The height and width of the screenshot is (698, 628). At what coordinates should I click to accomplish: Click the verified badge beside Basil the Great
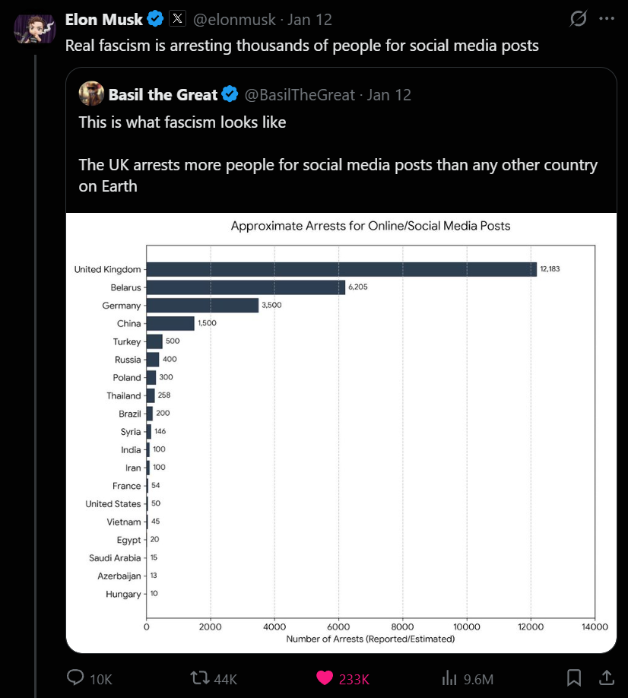point(230,95)
